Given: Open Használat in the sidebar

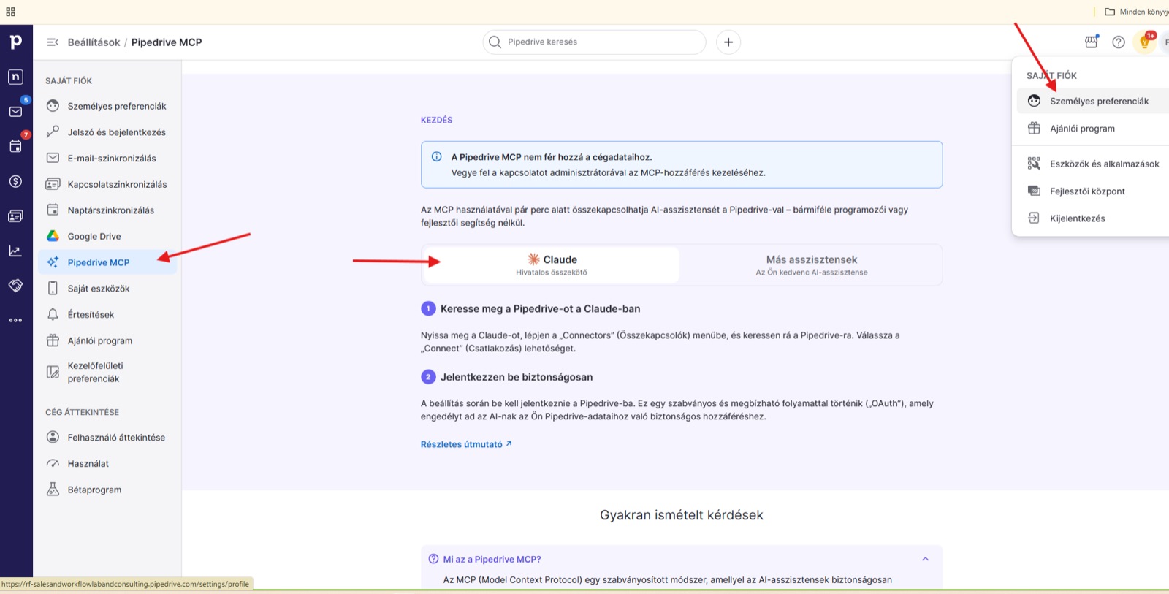Looking at the screenshot, I should tap(107, 463).
